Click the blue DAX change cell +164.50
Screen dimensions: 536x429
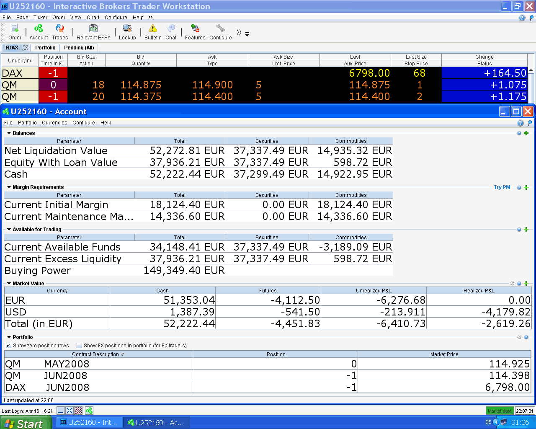(x=484, y=73)
